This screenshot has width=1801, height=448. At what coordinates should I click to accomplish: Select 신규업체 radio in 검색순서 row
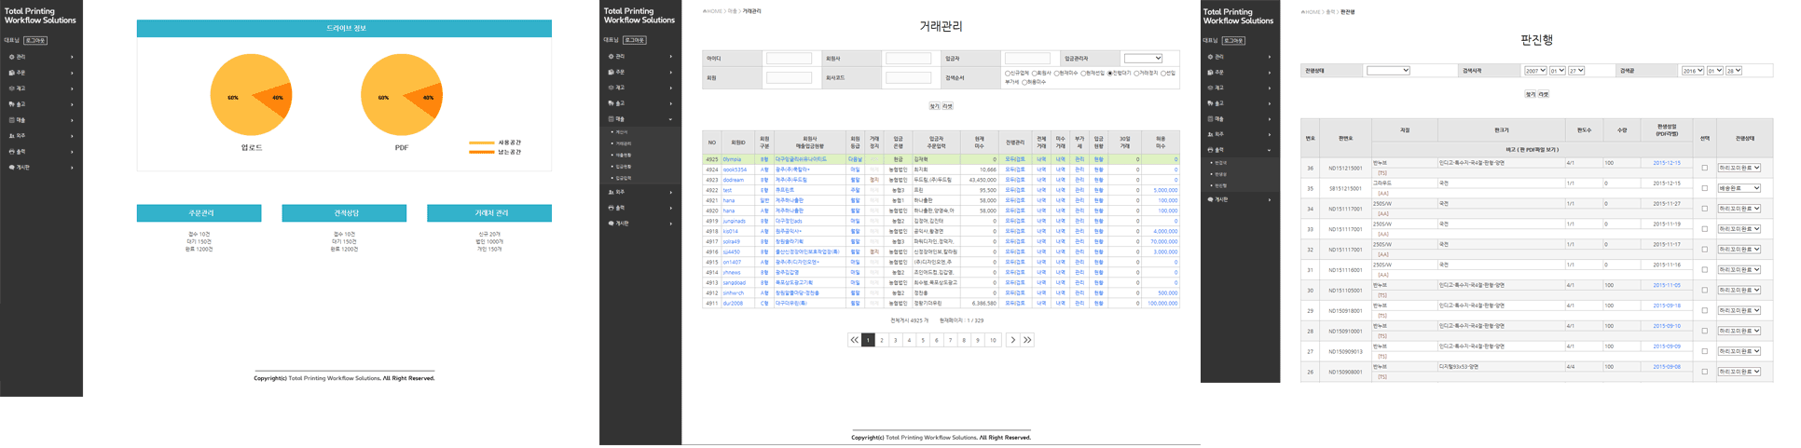click(1008, 74)
